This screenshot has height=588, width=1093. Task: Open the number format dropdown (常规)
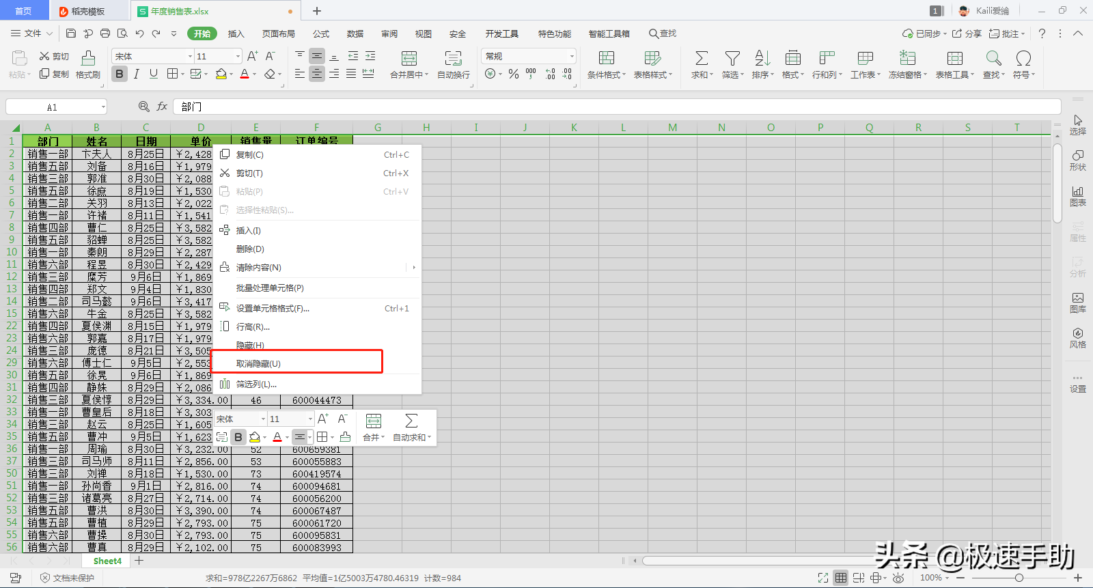572,56
